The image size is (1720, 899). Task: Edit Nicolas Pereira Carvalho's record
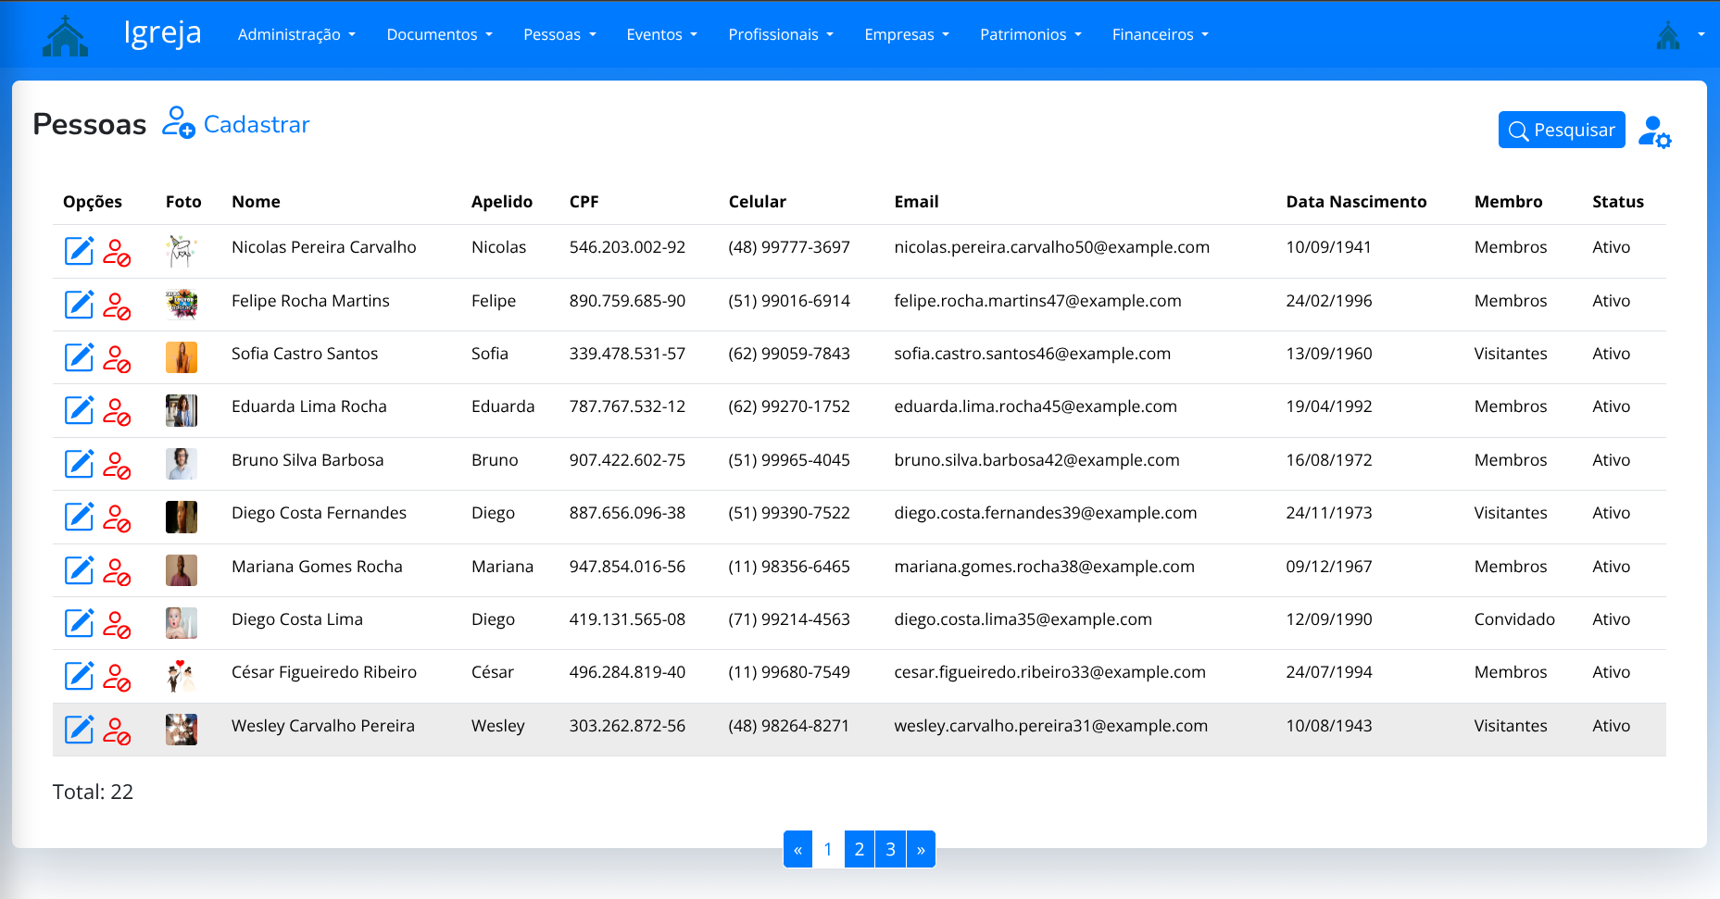click(79, 250)
